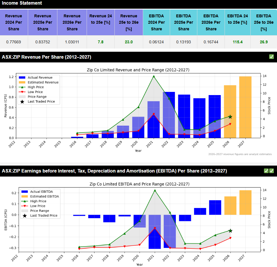
Task: Click the green checkmark in Revenue Per Share header
Action: [271, 57]
